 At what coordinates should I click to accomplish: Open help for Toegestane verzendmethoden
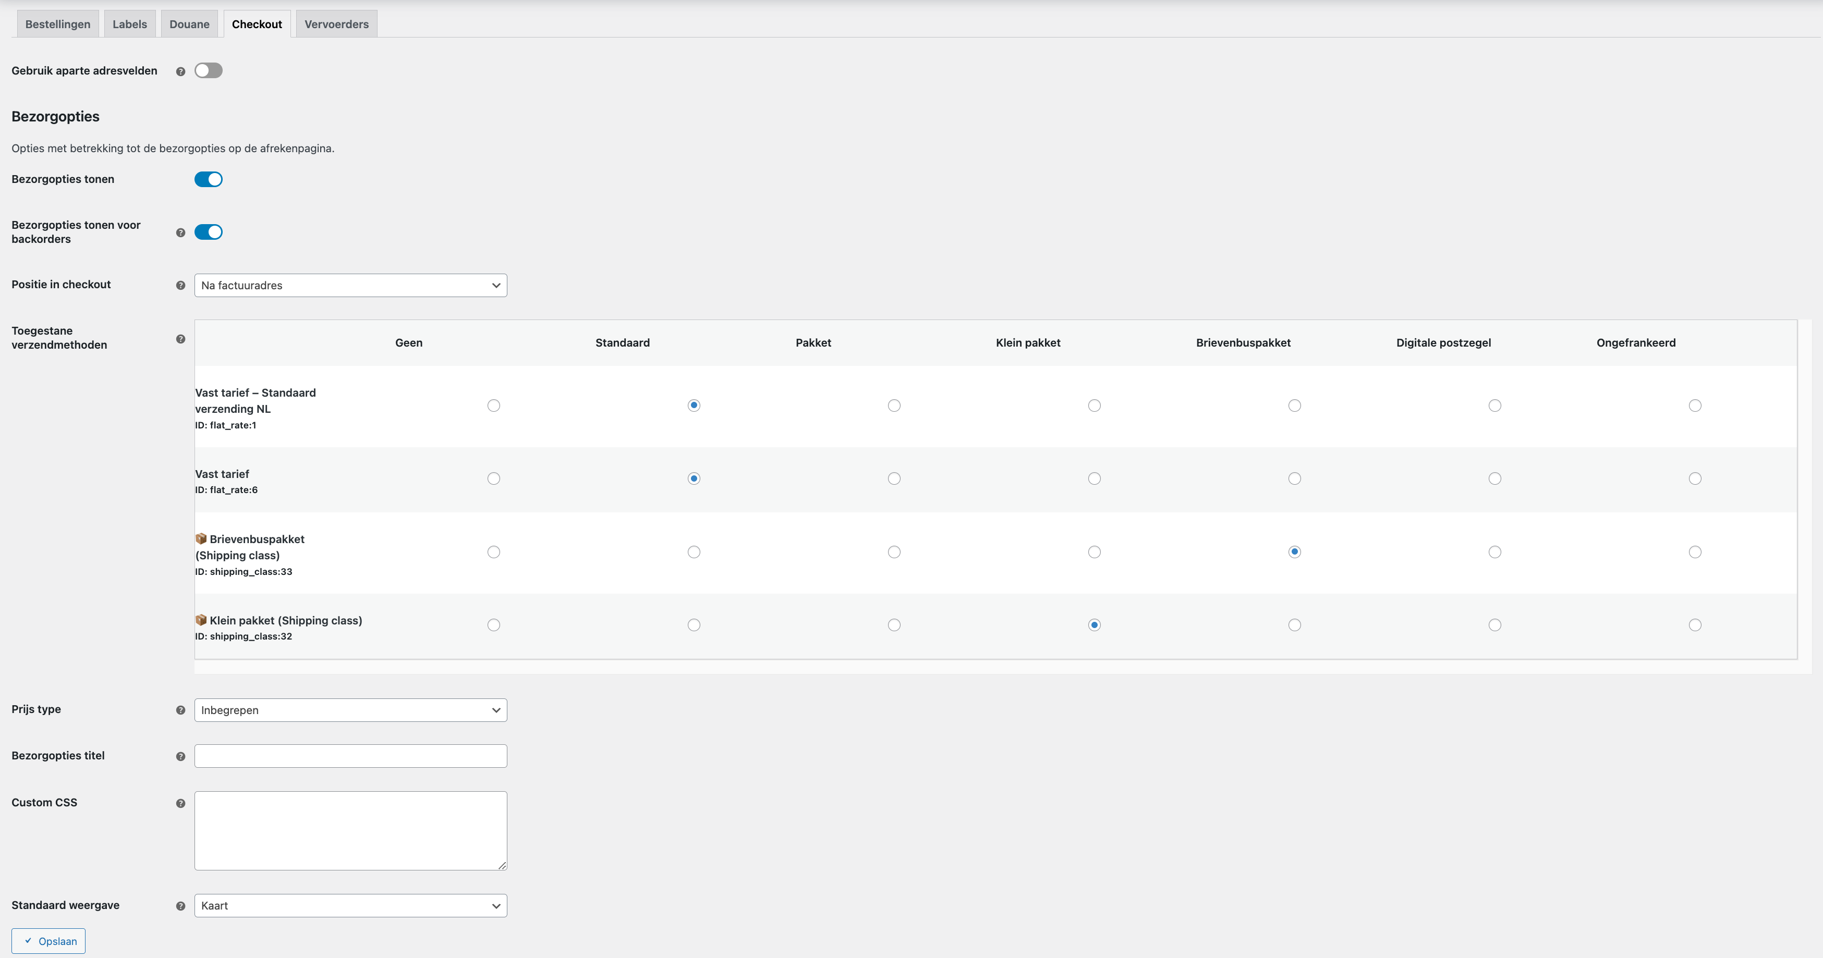click(180, 339)
